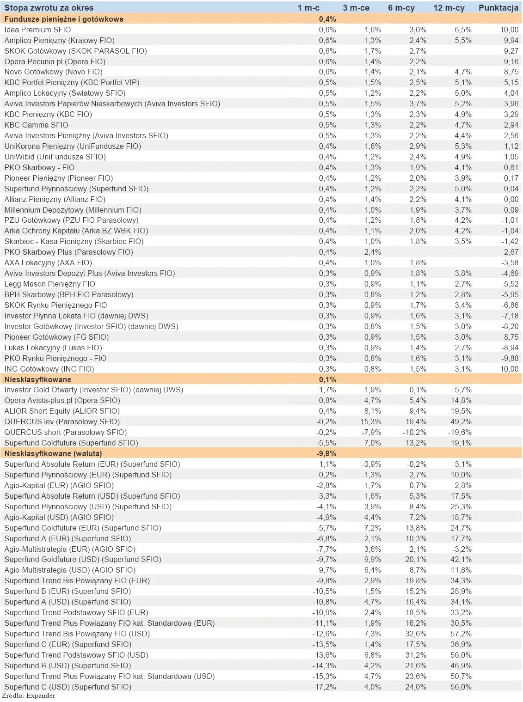
Task: Click "QUERCUS lev (Parasolowy SFIO)" fund name
Action: [x=62, y=421]
